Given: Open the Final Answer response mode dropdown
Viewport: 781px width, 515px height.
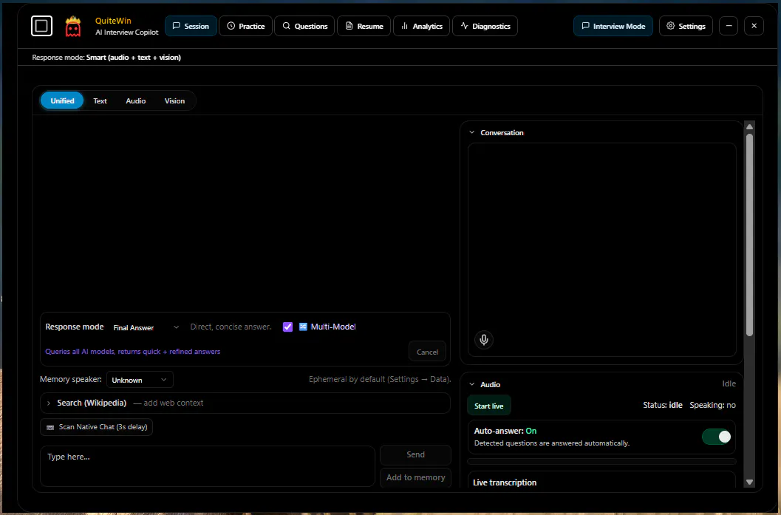Looking at the screenshot, I should coord(146,327).
